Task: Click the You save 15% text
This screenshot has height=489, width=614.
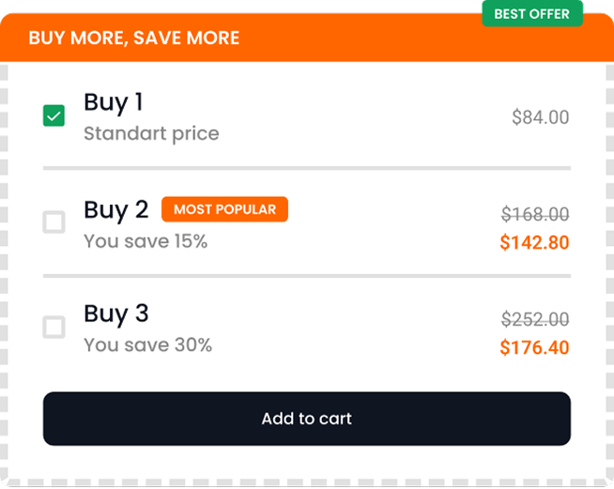Action: tap(146, 241)
